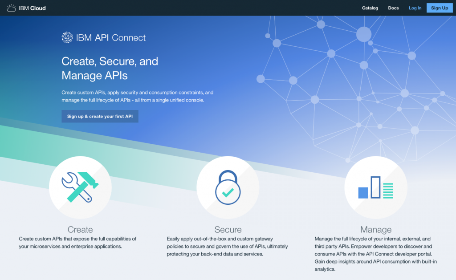Click the paragraph starting 'Manage the full lifecycle'

(376, 254)
